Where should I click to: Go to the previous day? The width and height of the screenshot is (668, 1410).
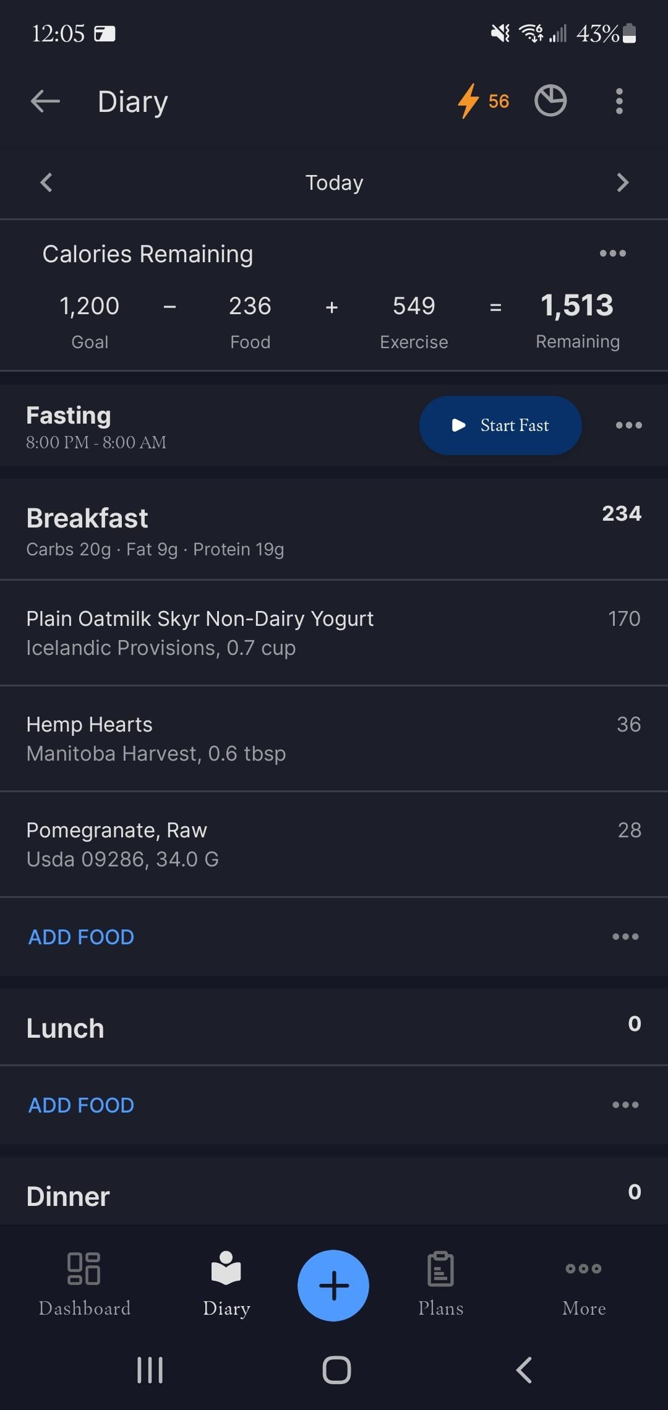coord(46,182)
